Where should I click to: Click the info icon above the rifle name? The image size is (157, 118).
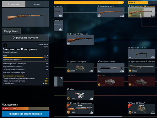[5, 45]
